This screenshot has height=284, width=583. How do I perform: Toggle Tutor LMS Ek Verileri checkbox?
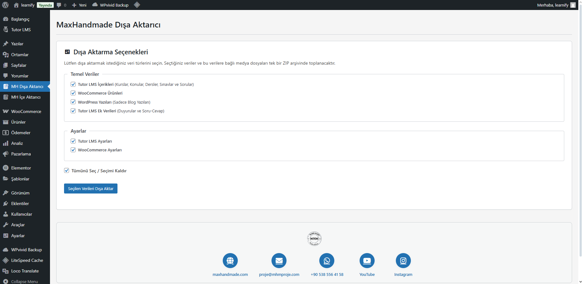73,111
